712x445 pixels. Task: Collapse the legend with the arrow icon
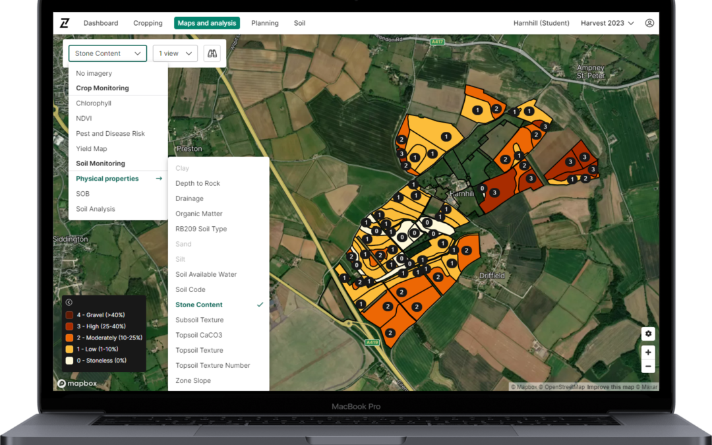(69, 303)
